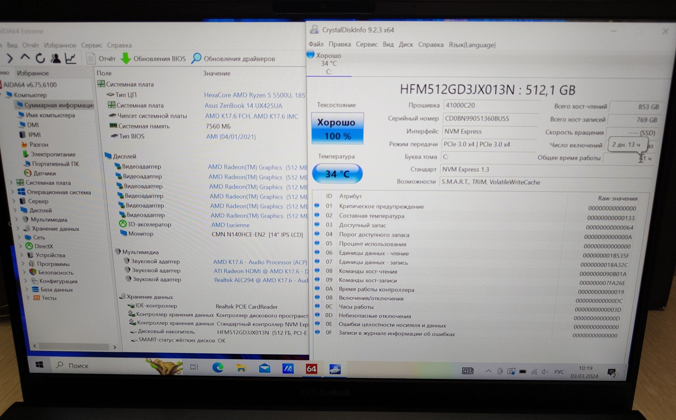Select IPMI tree item
This screenshot has width=676, height=420.
(30, 135)
